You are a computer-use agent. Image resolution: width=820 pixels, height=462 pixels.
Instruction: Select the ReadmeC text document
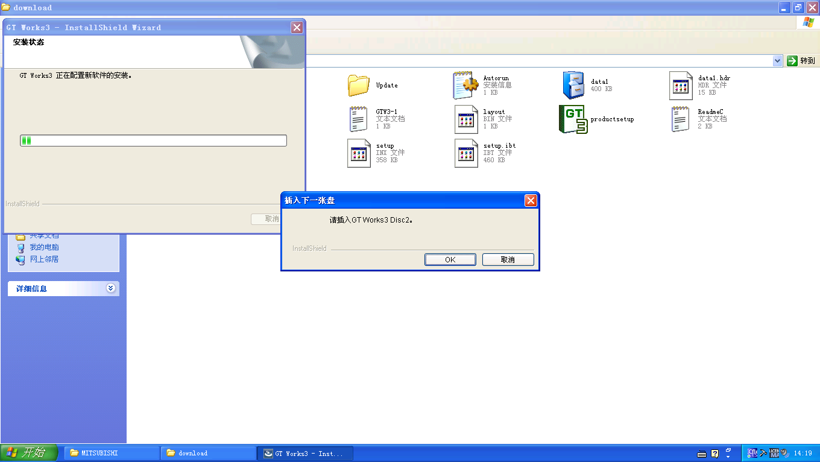[681, 119]
